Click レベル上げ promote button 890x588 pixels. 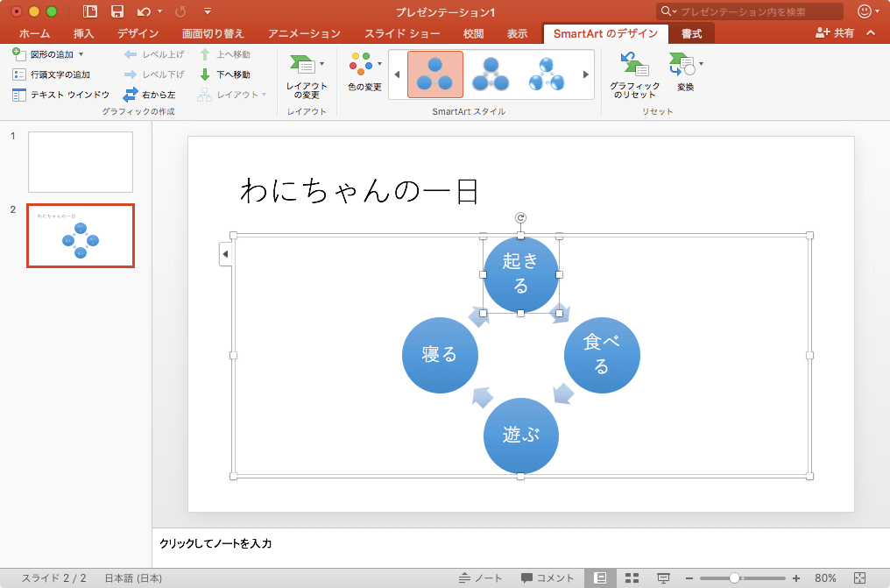154,54
